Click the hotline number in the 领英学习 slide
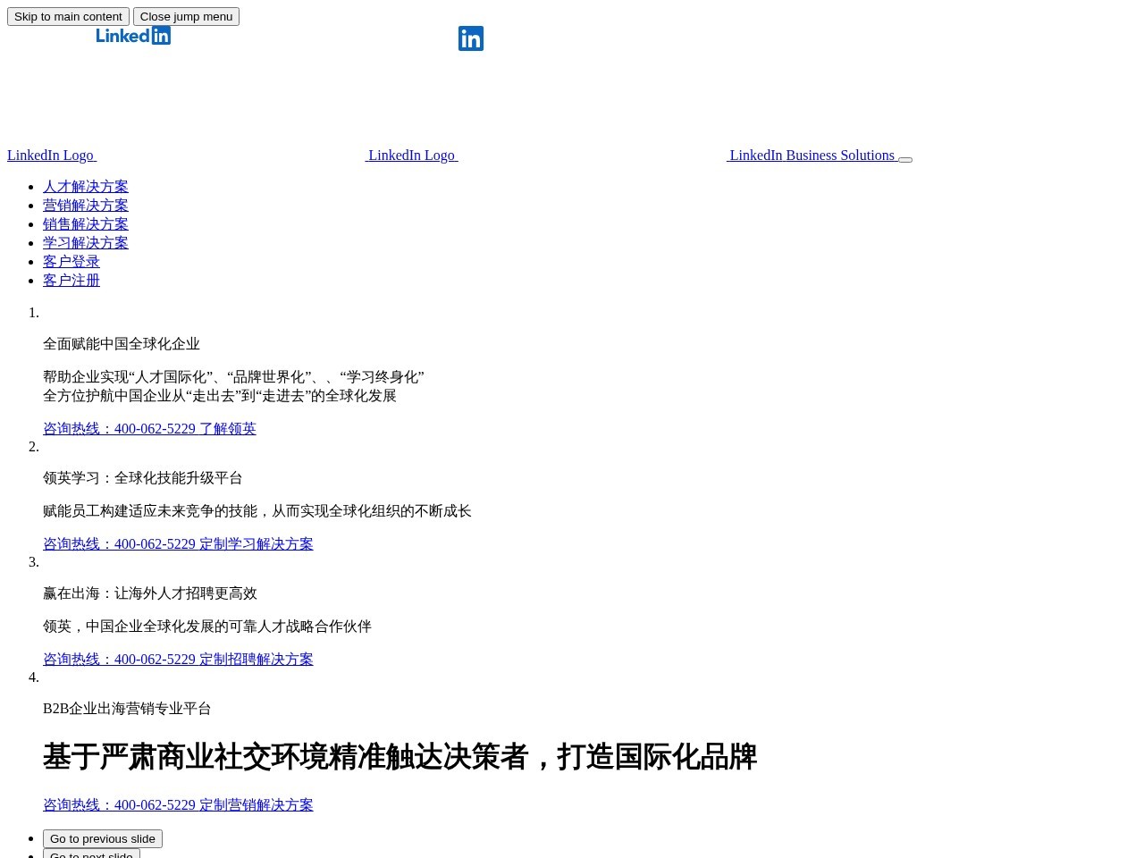 (119, 544)
